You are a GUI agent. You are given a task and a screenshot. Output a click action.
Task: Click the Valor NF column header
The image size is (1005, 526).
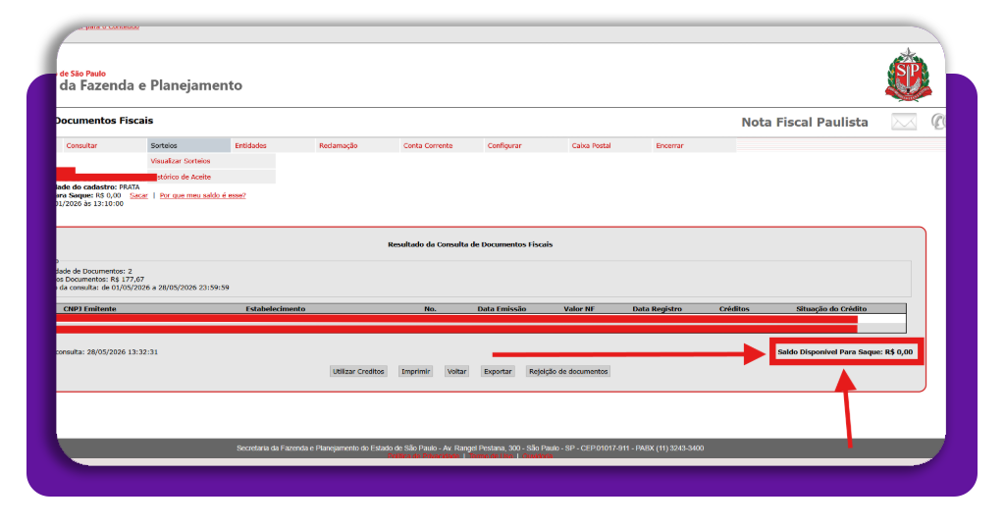click(579, 309)
